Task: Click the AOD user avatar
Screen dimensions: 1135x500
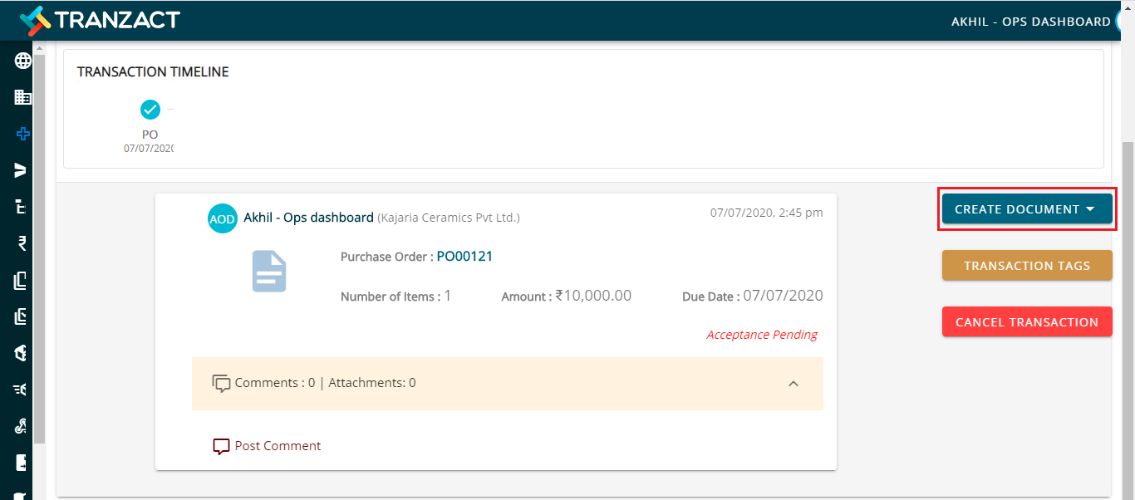Action: tap(222, 218)
